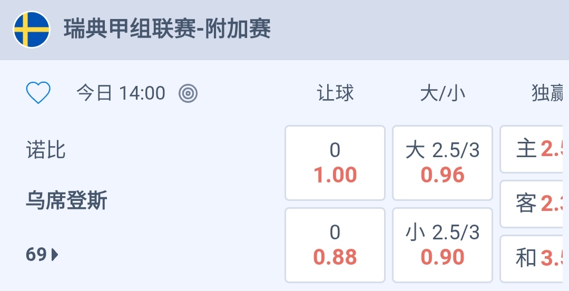Pick handicap 0 at 0.88 odds
Screen dimensions: 569x291
(335, 245)
